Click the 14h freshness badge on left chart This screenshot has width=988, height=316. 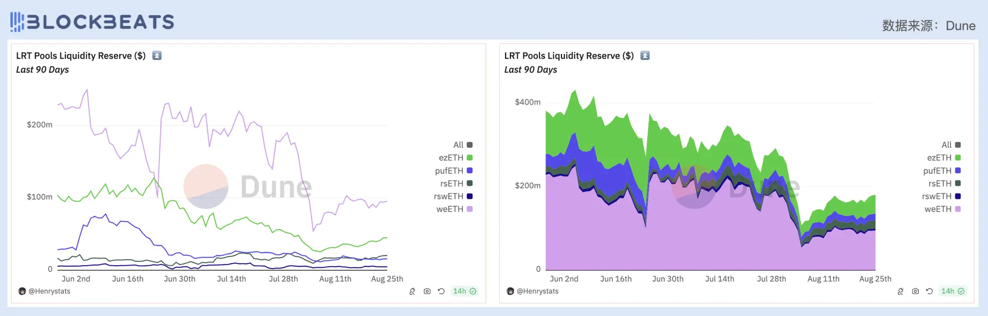(464, 291)
